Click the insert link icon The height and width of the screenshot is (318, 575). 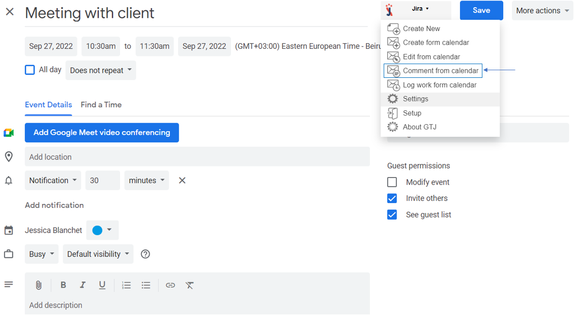[x=170, y=285]
